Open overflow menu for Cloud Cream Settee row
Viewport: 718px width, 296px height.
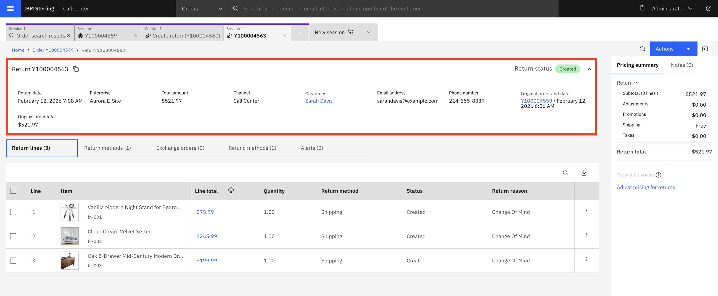point(587,235)
